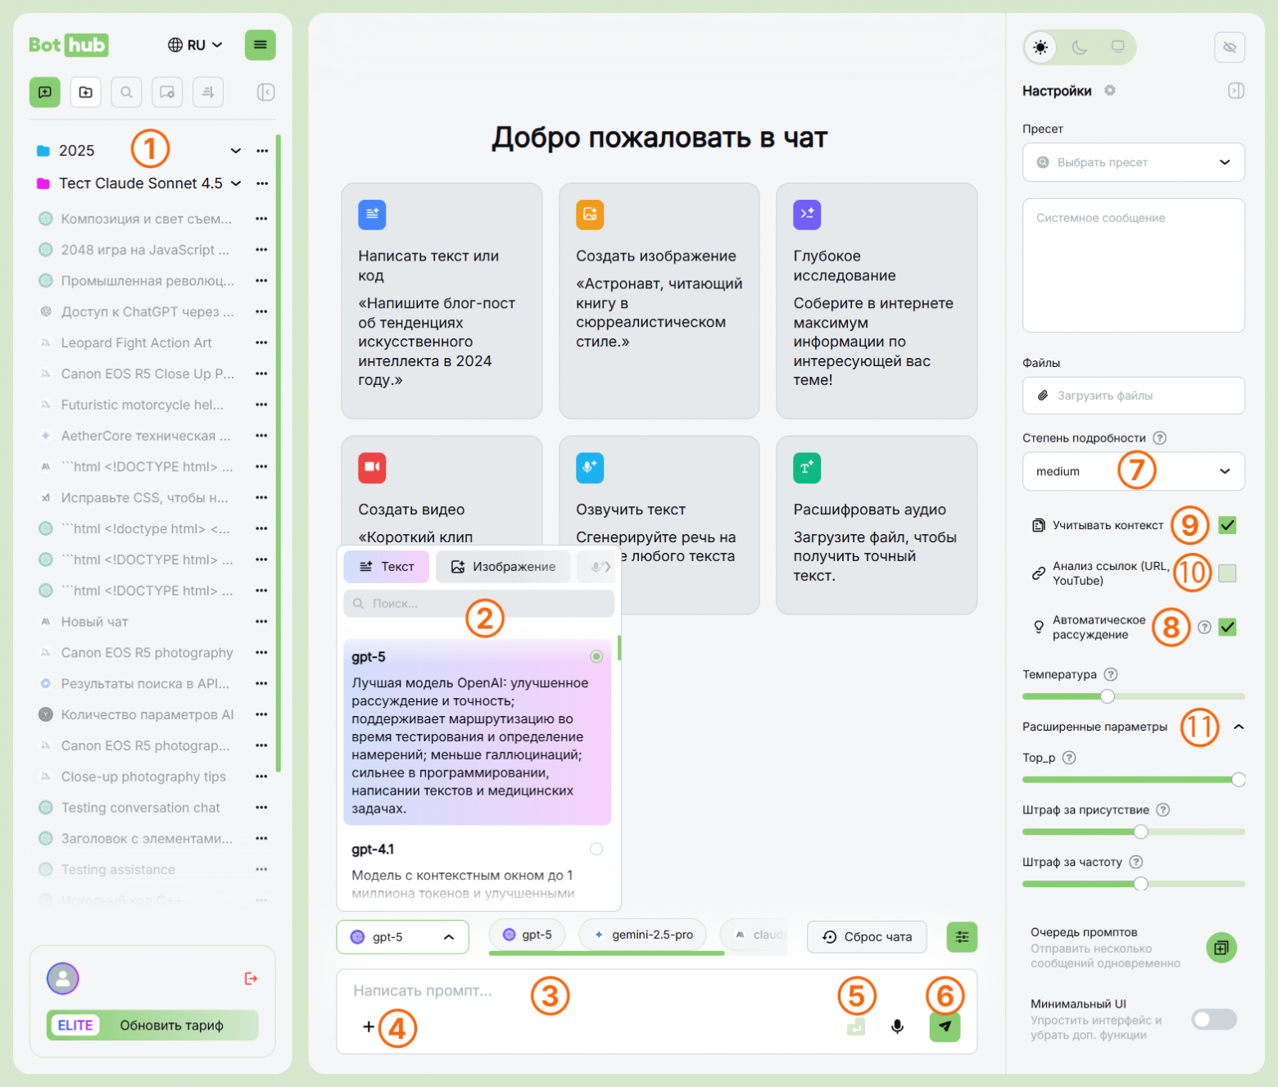Screen dimensions: 1278x1087
Task: Click the Температура slider handle
Action: point(1108,696)
